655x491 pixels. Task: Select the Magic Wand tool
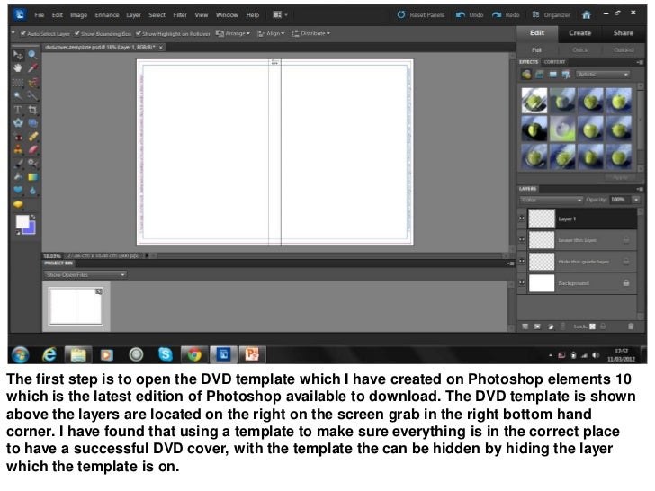[18, 95]
